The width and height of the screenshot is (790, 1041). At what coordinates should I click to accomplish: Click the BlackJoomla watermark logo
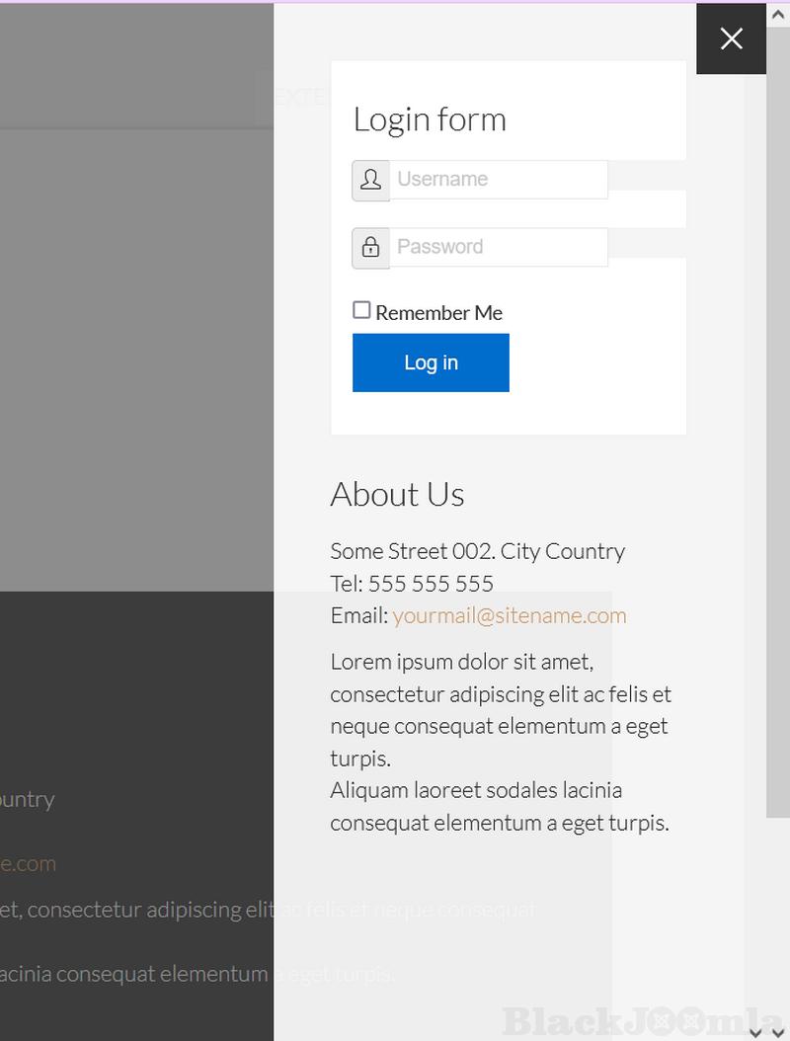642,1019
